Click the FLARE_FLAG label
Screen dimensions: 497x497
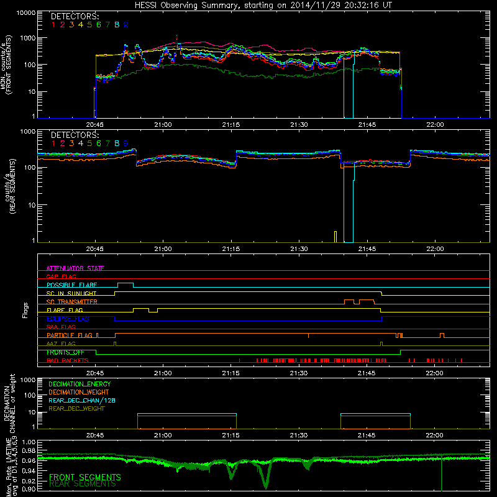65,310
